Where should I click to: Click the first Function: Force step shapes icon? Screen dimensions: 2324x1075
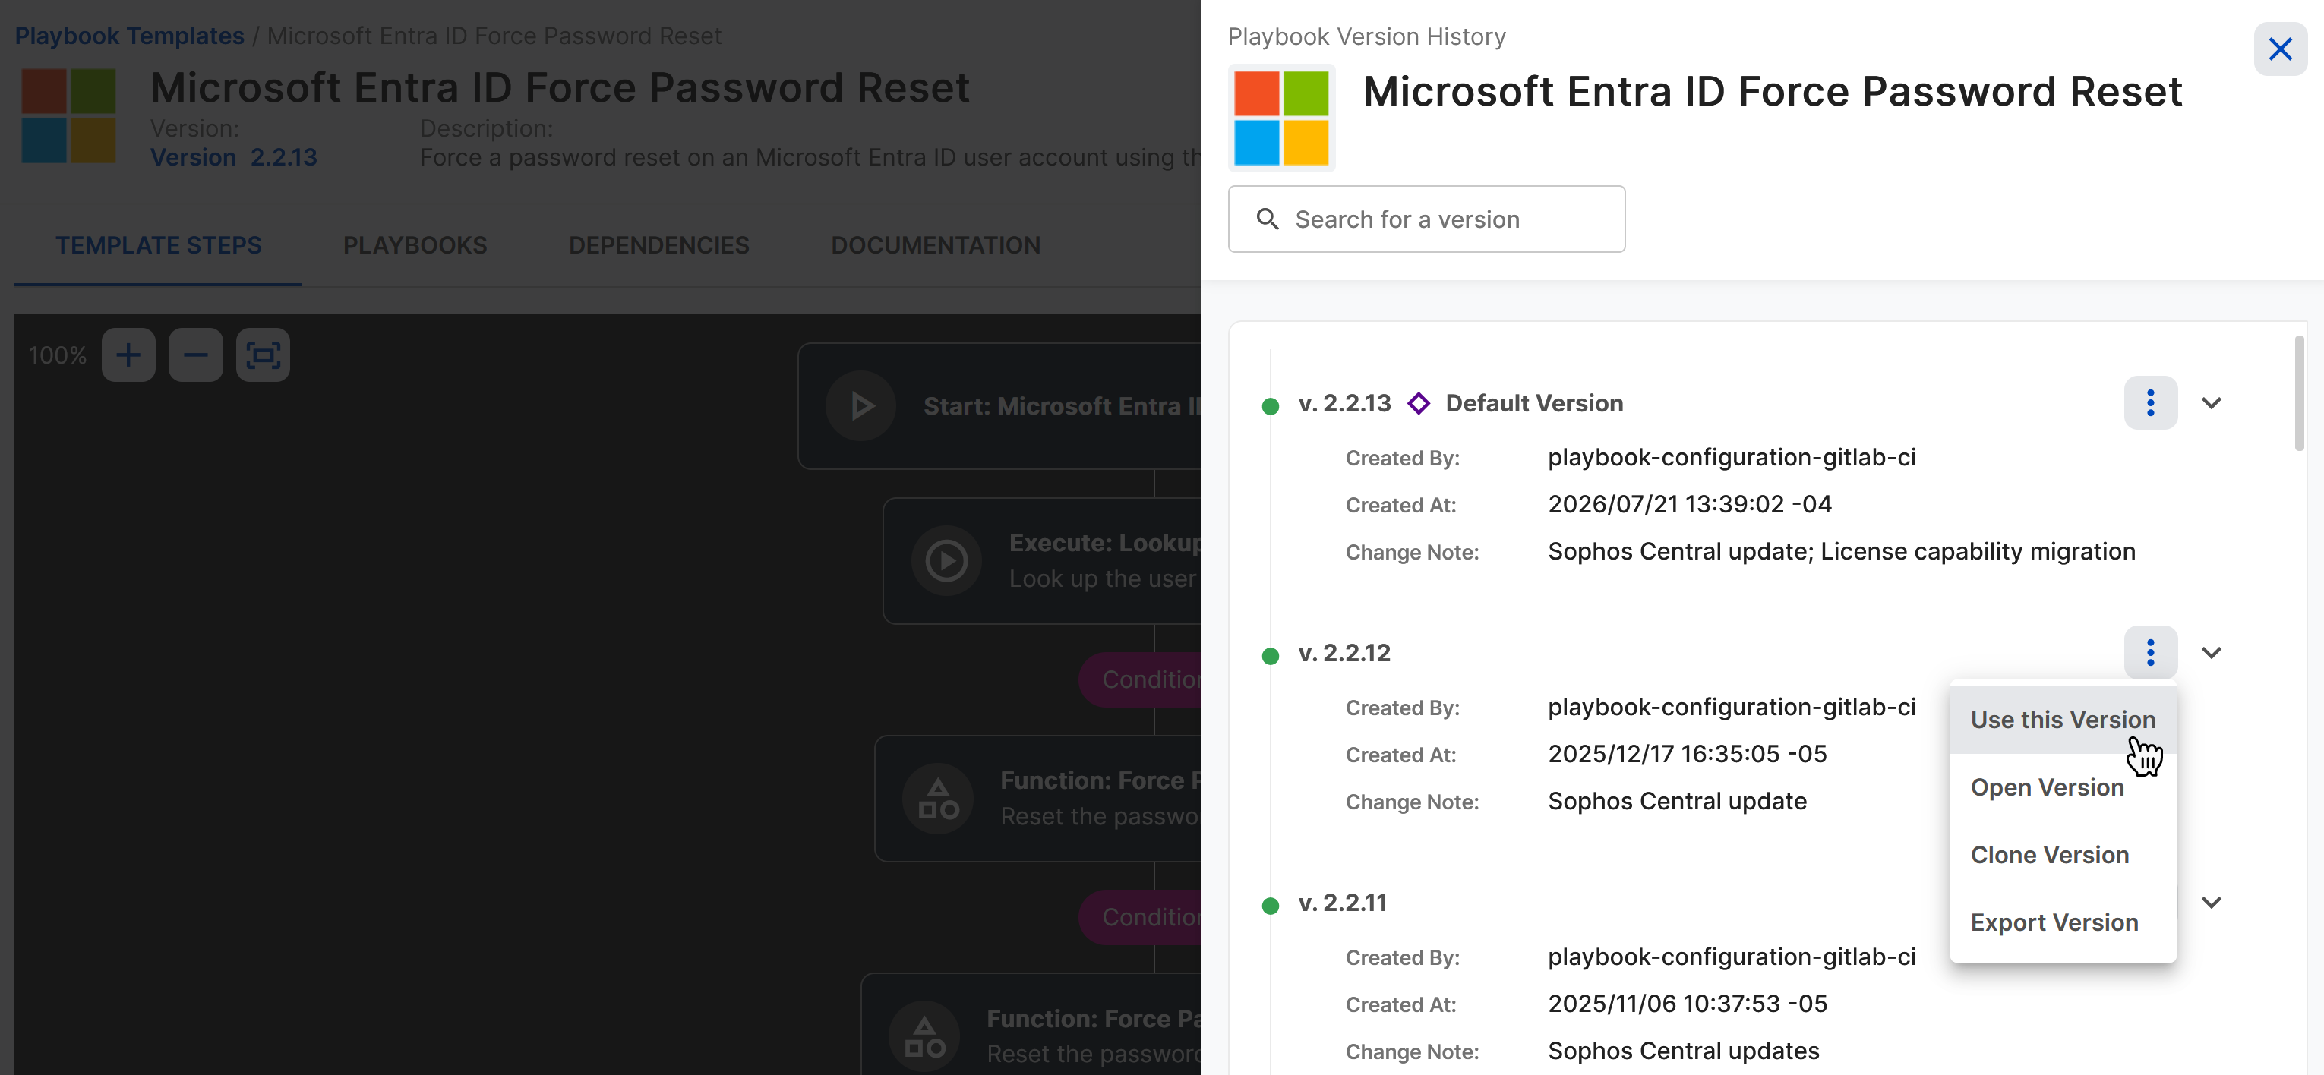click(937, 799)
